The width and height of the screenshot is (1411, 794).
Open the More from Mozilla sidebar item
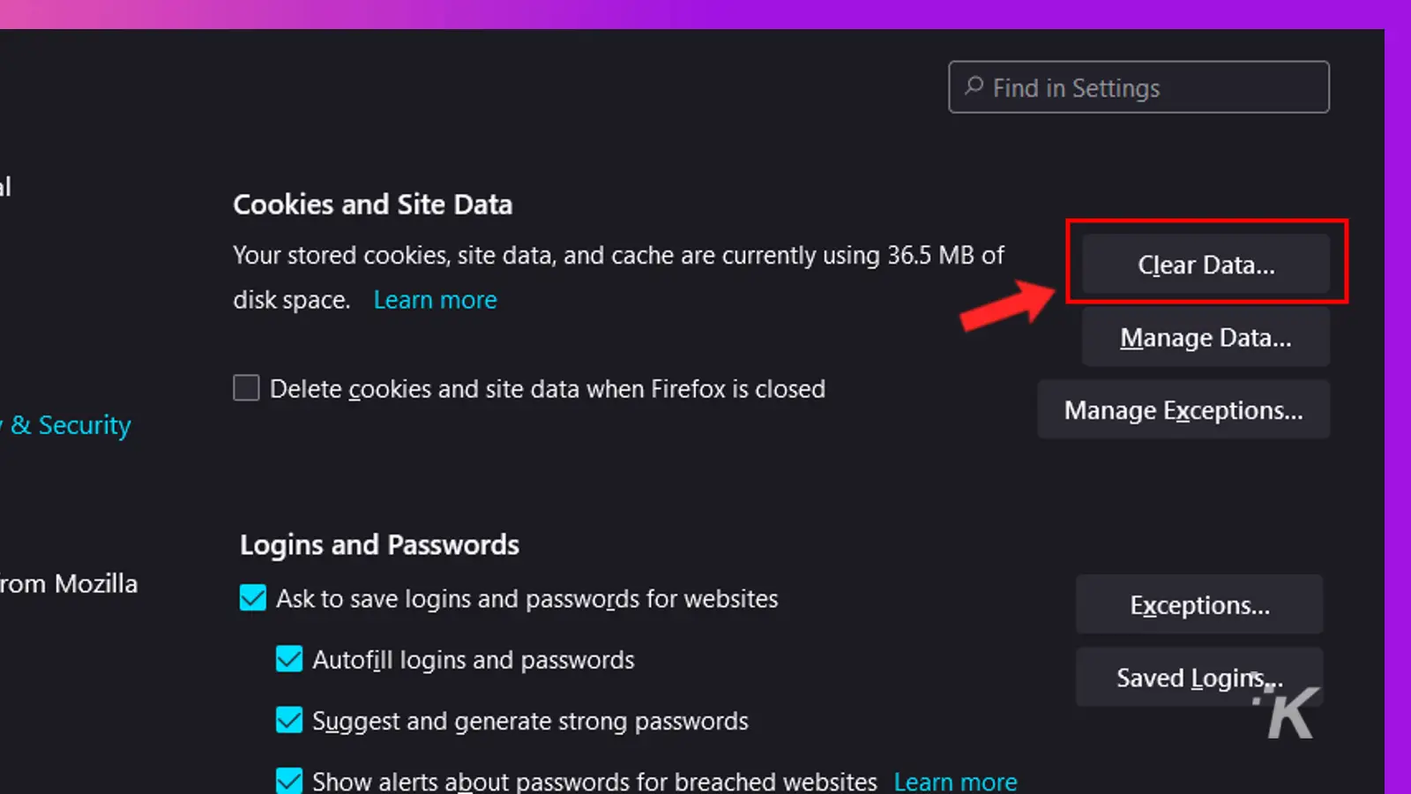coord(69,584)
